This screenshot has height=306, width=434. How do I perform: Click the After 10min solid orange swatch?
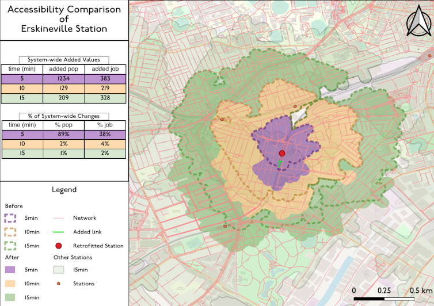[10, 284]
